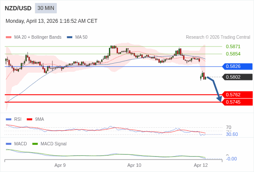Click the RSI legend color swatch
Screen dimensions: 254x172
[9, 120]
